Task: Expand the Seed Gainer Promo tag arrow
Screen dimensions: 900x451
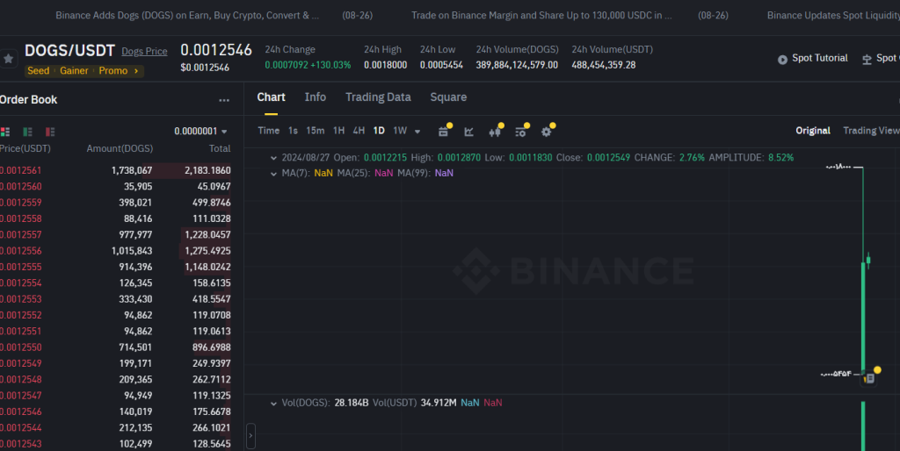Action: point(136,71)
